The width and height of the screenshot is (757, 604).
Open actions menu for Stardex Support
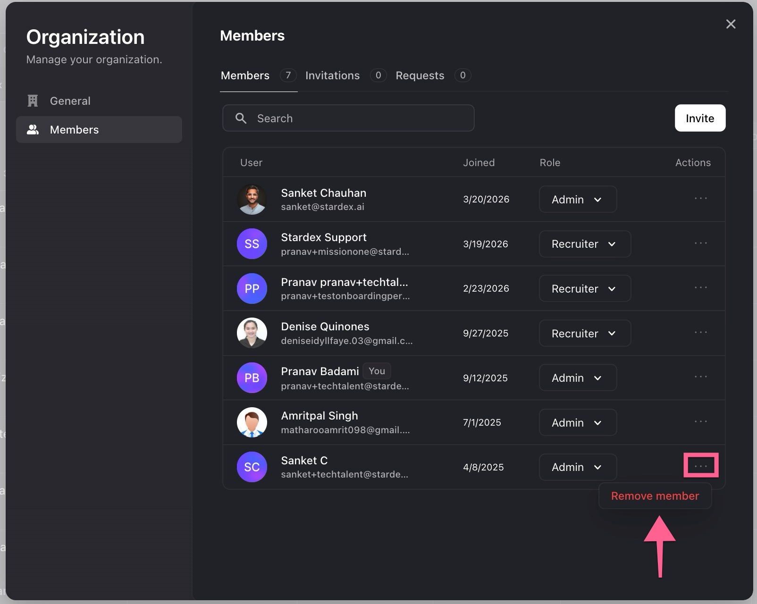tap(701, 243)
